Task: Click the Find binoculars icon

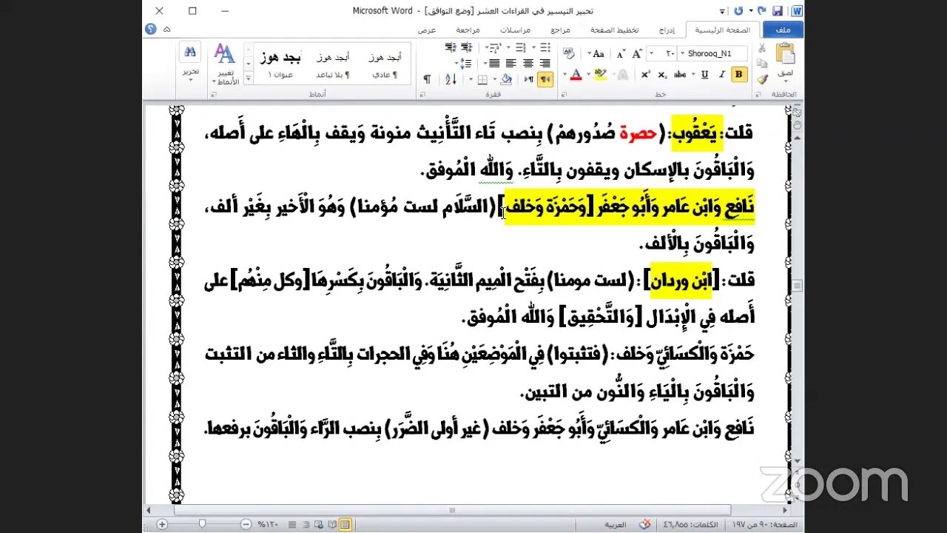Action: coord(191,53)
